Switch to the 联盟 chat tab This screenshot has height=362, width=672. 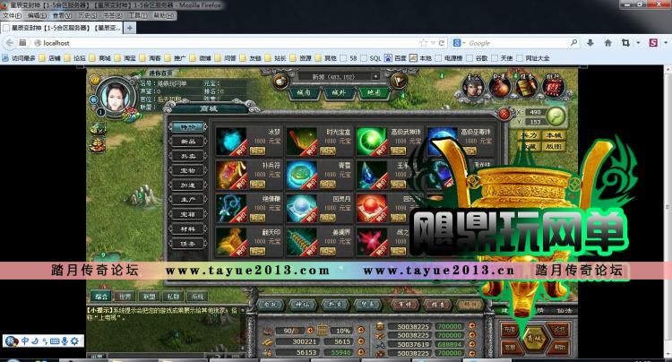(x=149, y=296)
